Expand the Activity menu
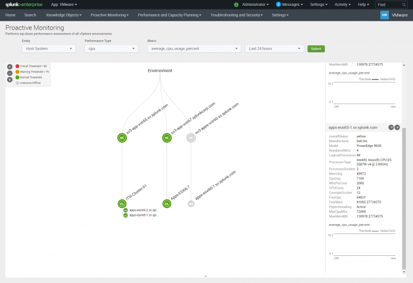 (x=342, y=5)
